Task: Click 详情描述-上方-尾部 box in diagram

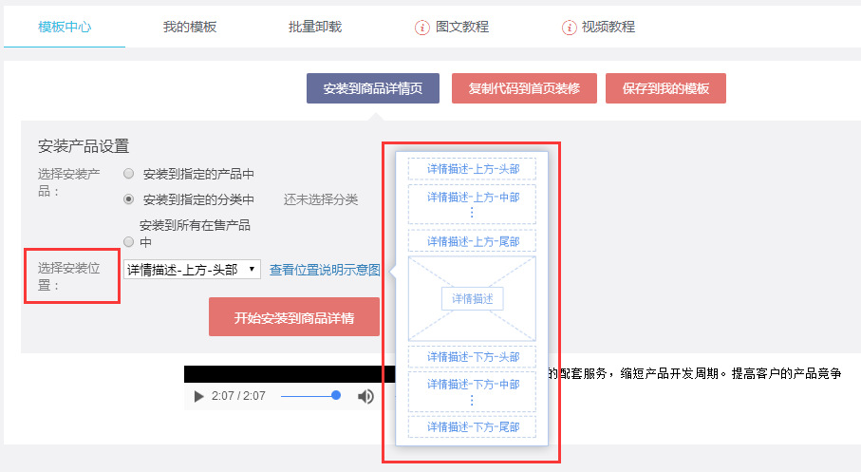Action: (x=472, y=241)
